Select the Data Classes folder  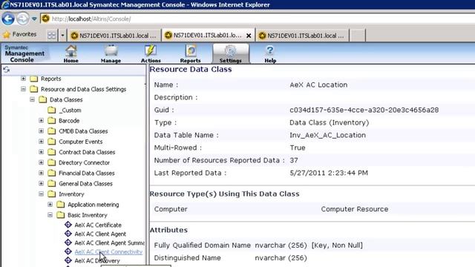click(x=66, y=99)
